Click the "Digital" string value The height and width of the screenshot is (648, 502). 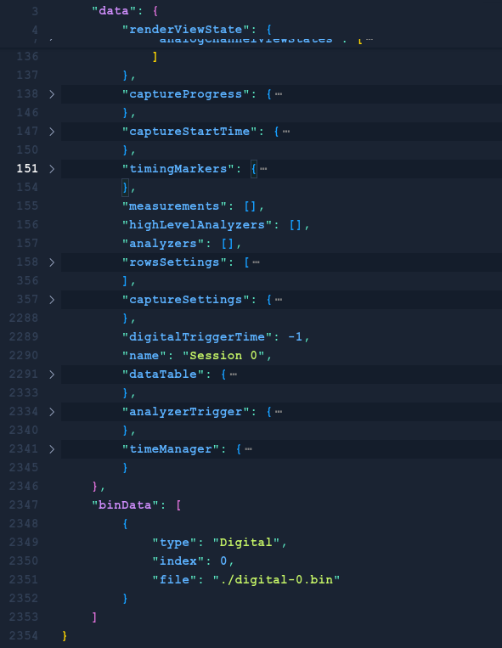245,542
